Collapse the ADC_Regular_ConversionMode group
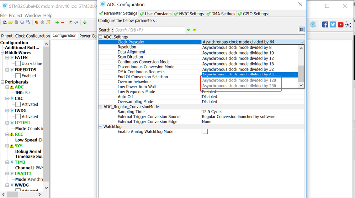 coord(101,107)
